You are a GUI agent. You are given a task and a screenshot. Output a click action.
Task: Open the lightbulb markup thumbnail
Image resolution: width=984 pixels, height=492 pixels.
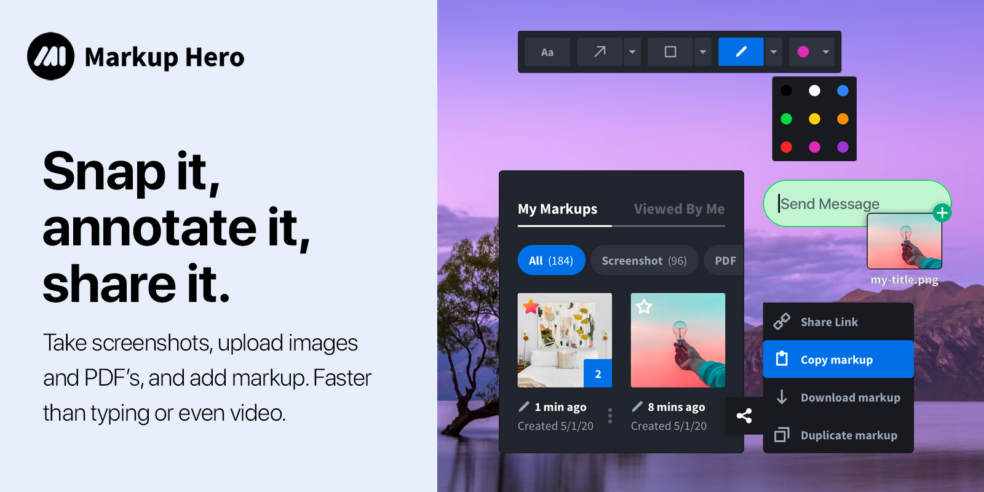(x=678, y=340)
